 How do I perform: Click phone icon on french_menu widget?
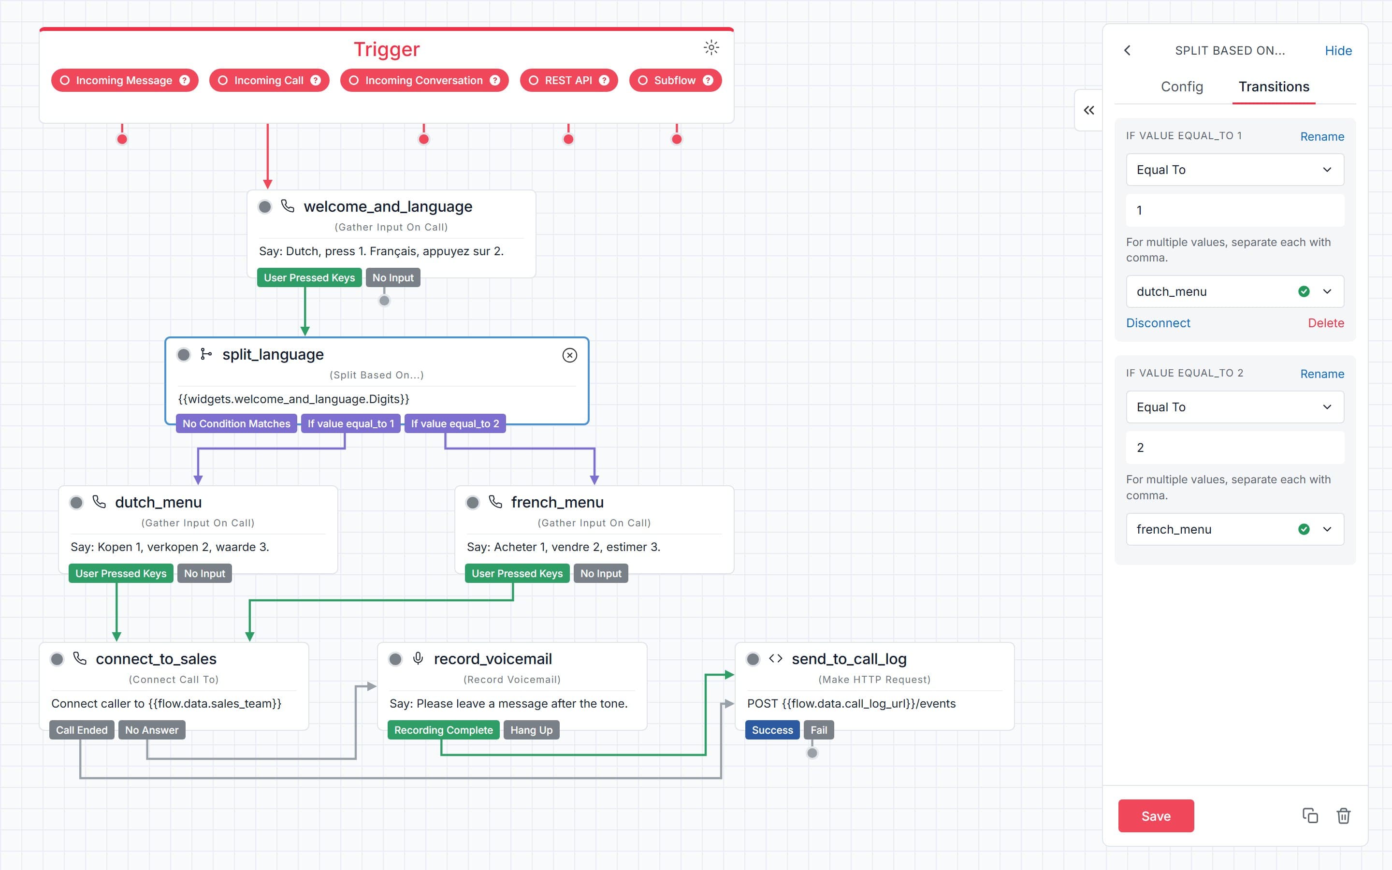[495, 502]
